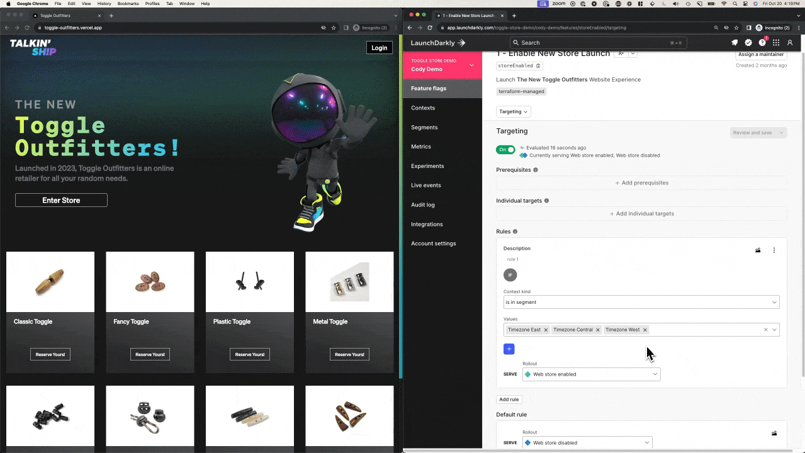Remove the Timezone West segment value
805x453 pixels.
point(645,330)
